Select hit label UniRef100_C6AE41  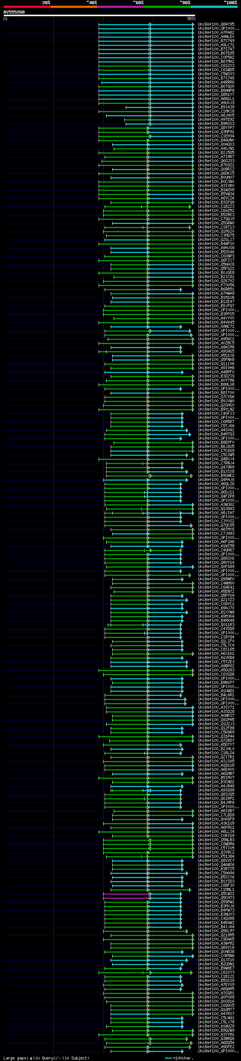(216, 588)
